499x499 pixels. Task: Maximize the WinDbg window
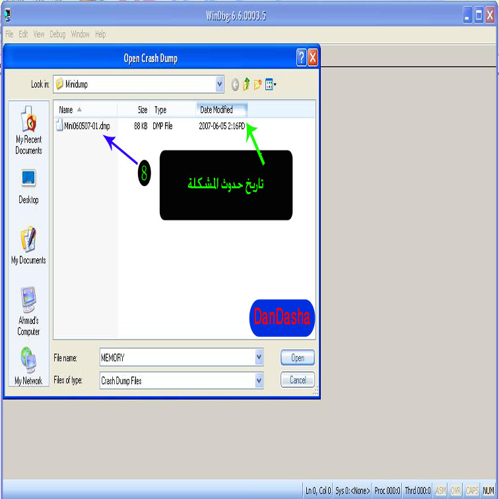coord(479,15)
